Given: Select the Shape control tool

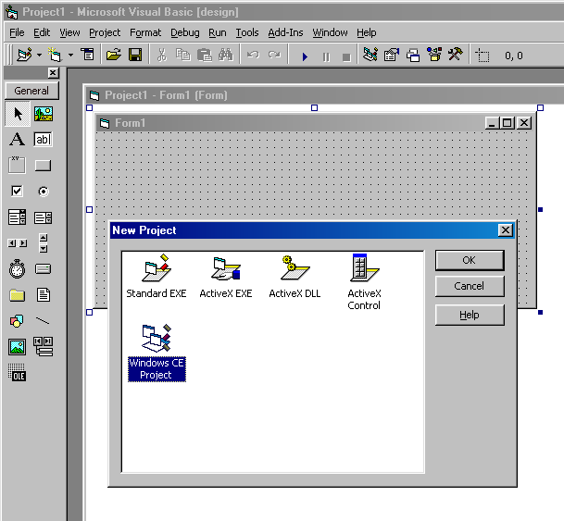Looking at the screenshot, I should point(17,321).
